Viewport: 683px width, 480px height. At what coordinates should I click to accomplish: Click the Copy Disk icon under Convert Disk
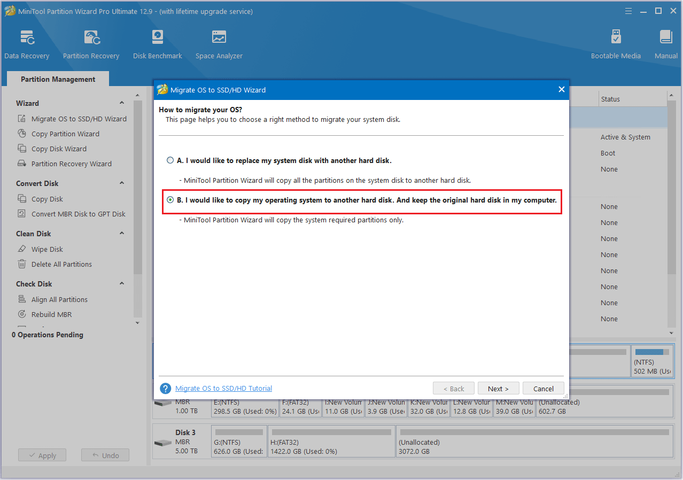(x=22, y=199)
